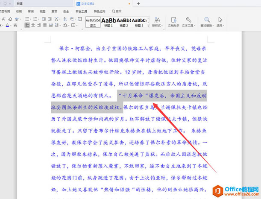The height and width of the screenshot is (199, 261).
Task: Apply a numbered list
Action: (x=35, y=19)
